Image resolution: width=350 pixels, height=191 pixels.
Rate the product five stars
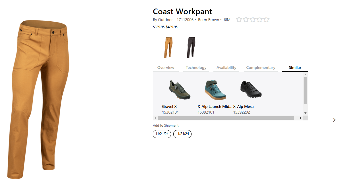[266, 20]
